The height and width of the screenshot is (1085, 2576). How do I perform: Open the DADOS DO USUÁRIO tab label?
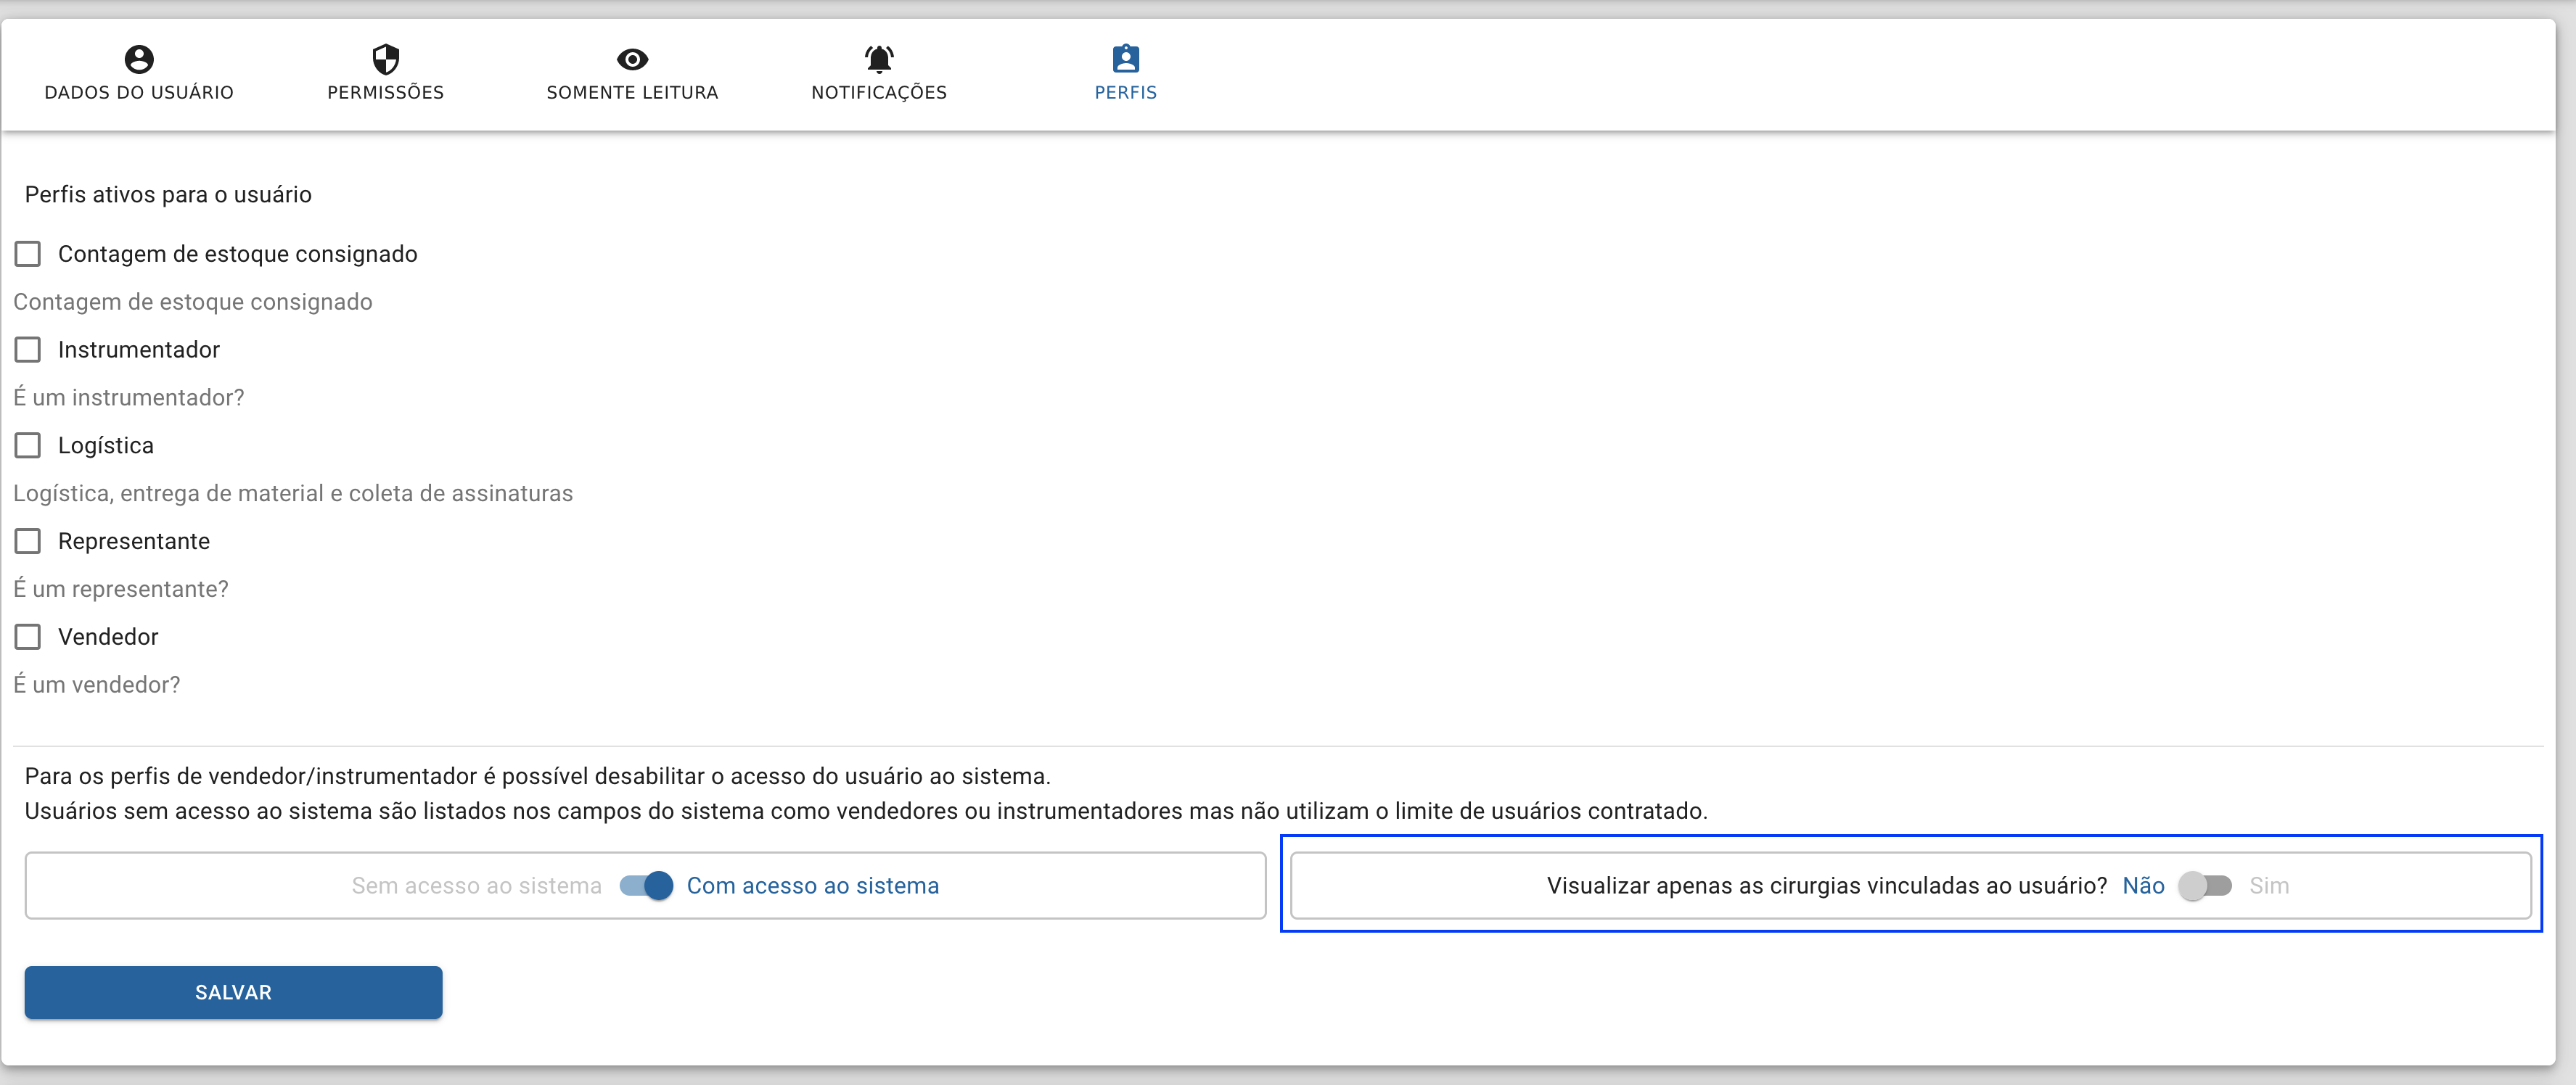[x=139, y=93]
